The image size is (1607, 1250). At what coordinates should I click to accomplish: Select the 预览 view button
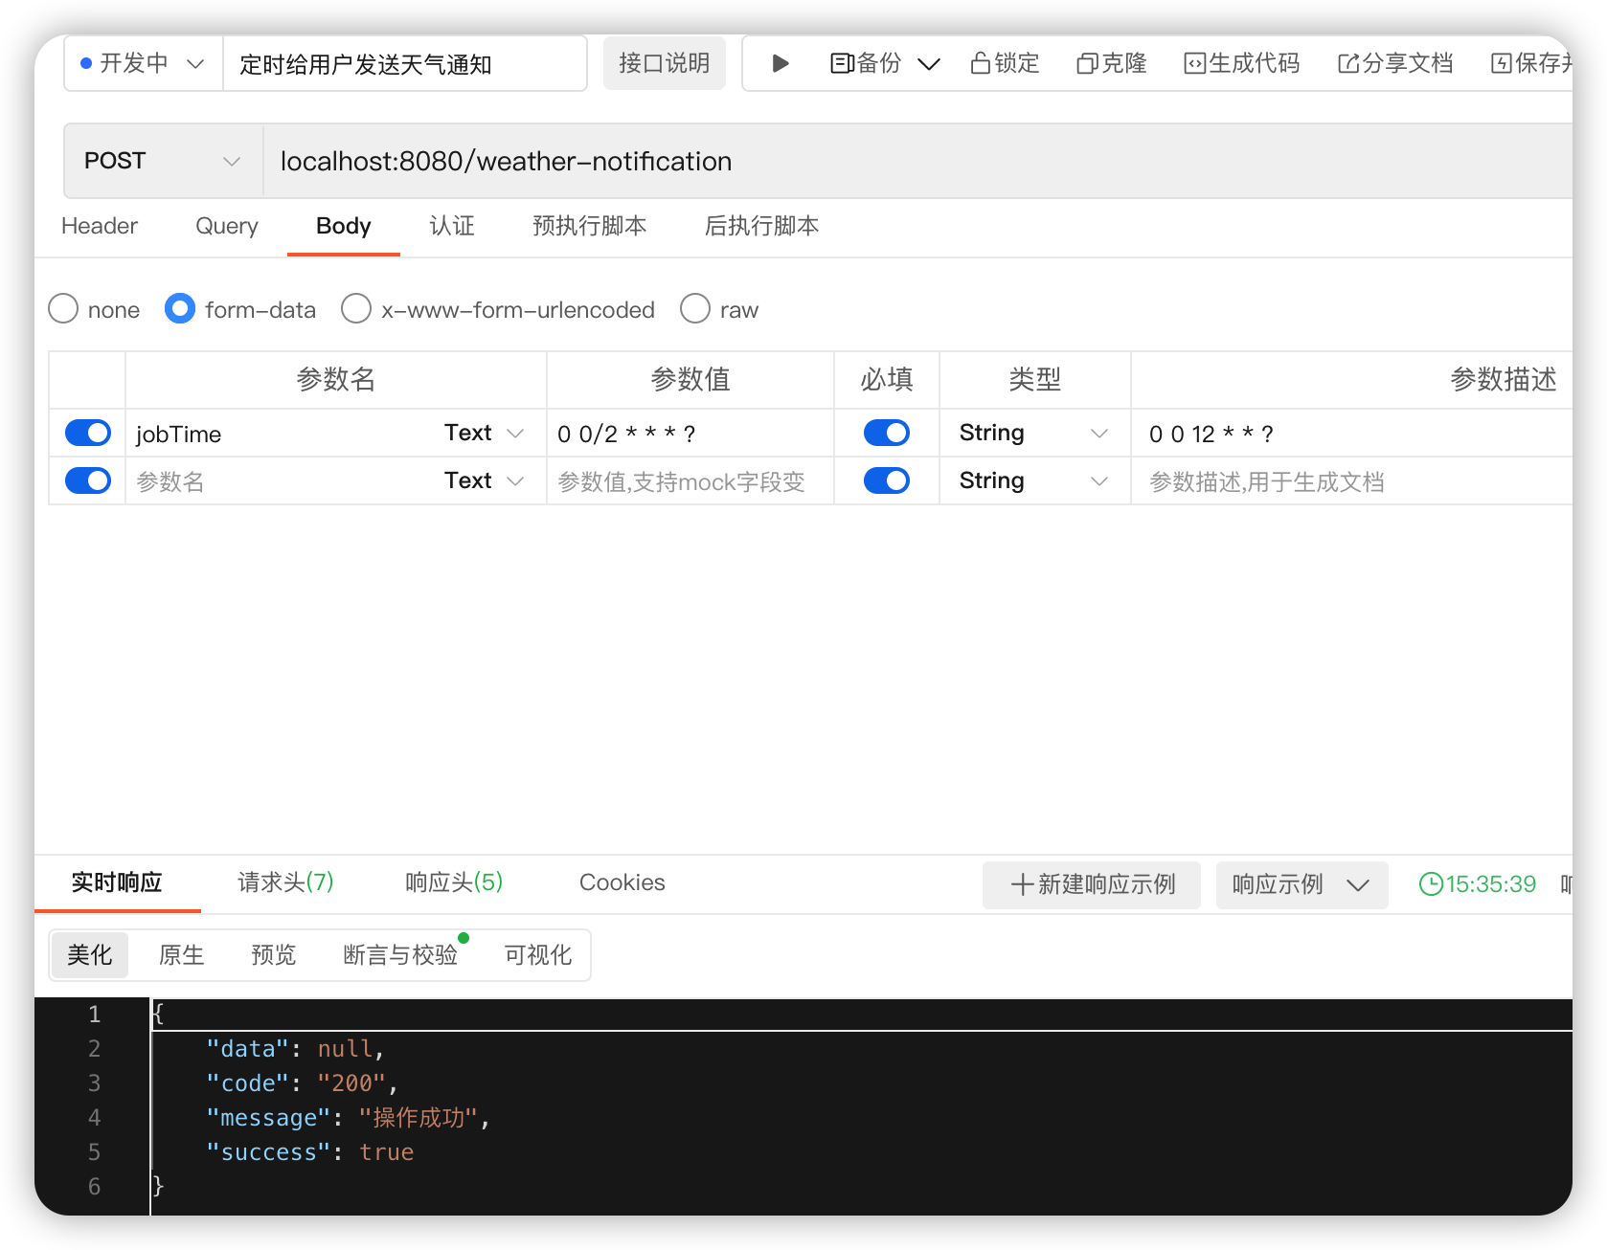click(273, 954)
